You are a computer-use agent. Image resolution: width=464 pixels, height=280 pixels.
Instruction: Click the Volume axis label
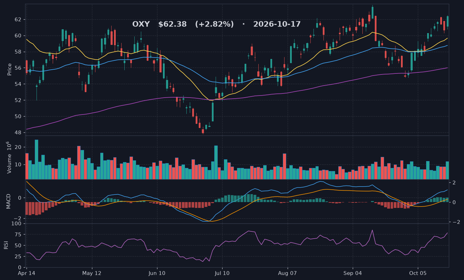pyautogui.click(x=10, y=157)
